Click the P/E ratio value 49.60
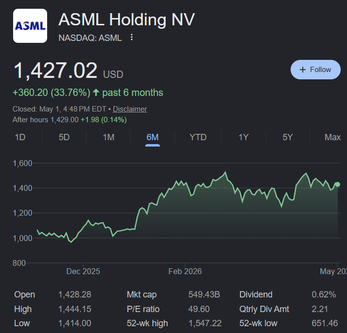347x333 pixels. tap(199, 309)
